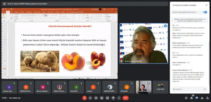Click the Yeni Slayt button
The height and width of the screenshot is (102, 211).
tap(12, 17)
